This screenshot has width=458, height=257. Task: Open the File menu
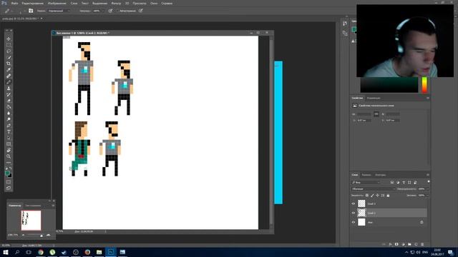(x=14, y=3)
